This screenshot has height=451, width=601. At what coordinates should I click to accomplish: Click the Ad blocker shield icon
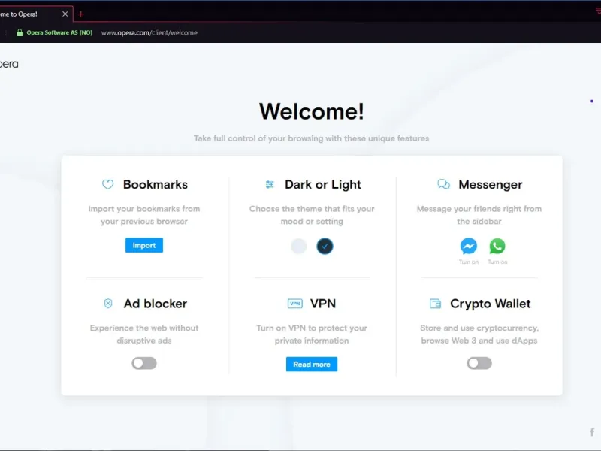coord(108,304)
